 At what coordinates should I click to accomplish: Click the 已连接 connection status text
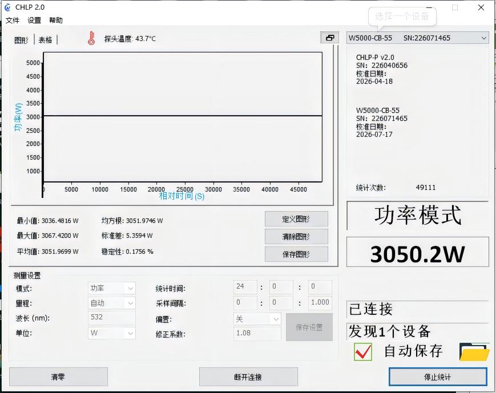pyautogui.click(x=370, y=309)
